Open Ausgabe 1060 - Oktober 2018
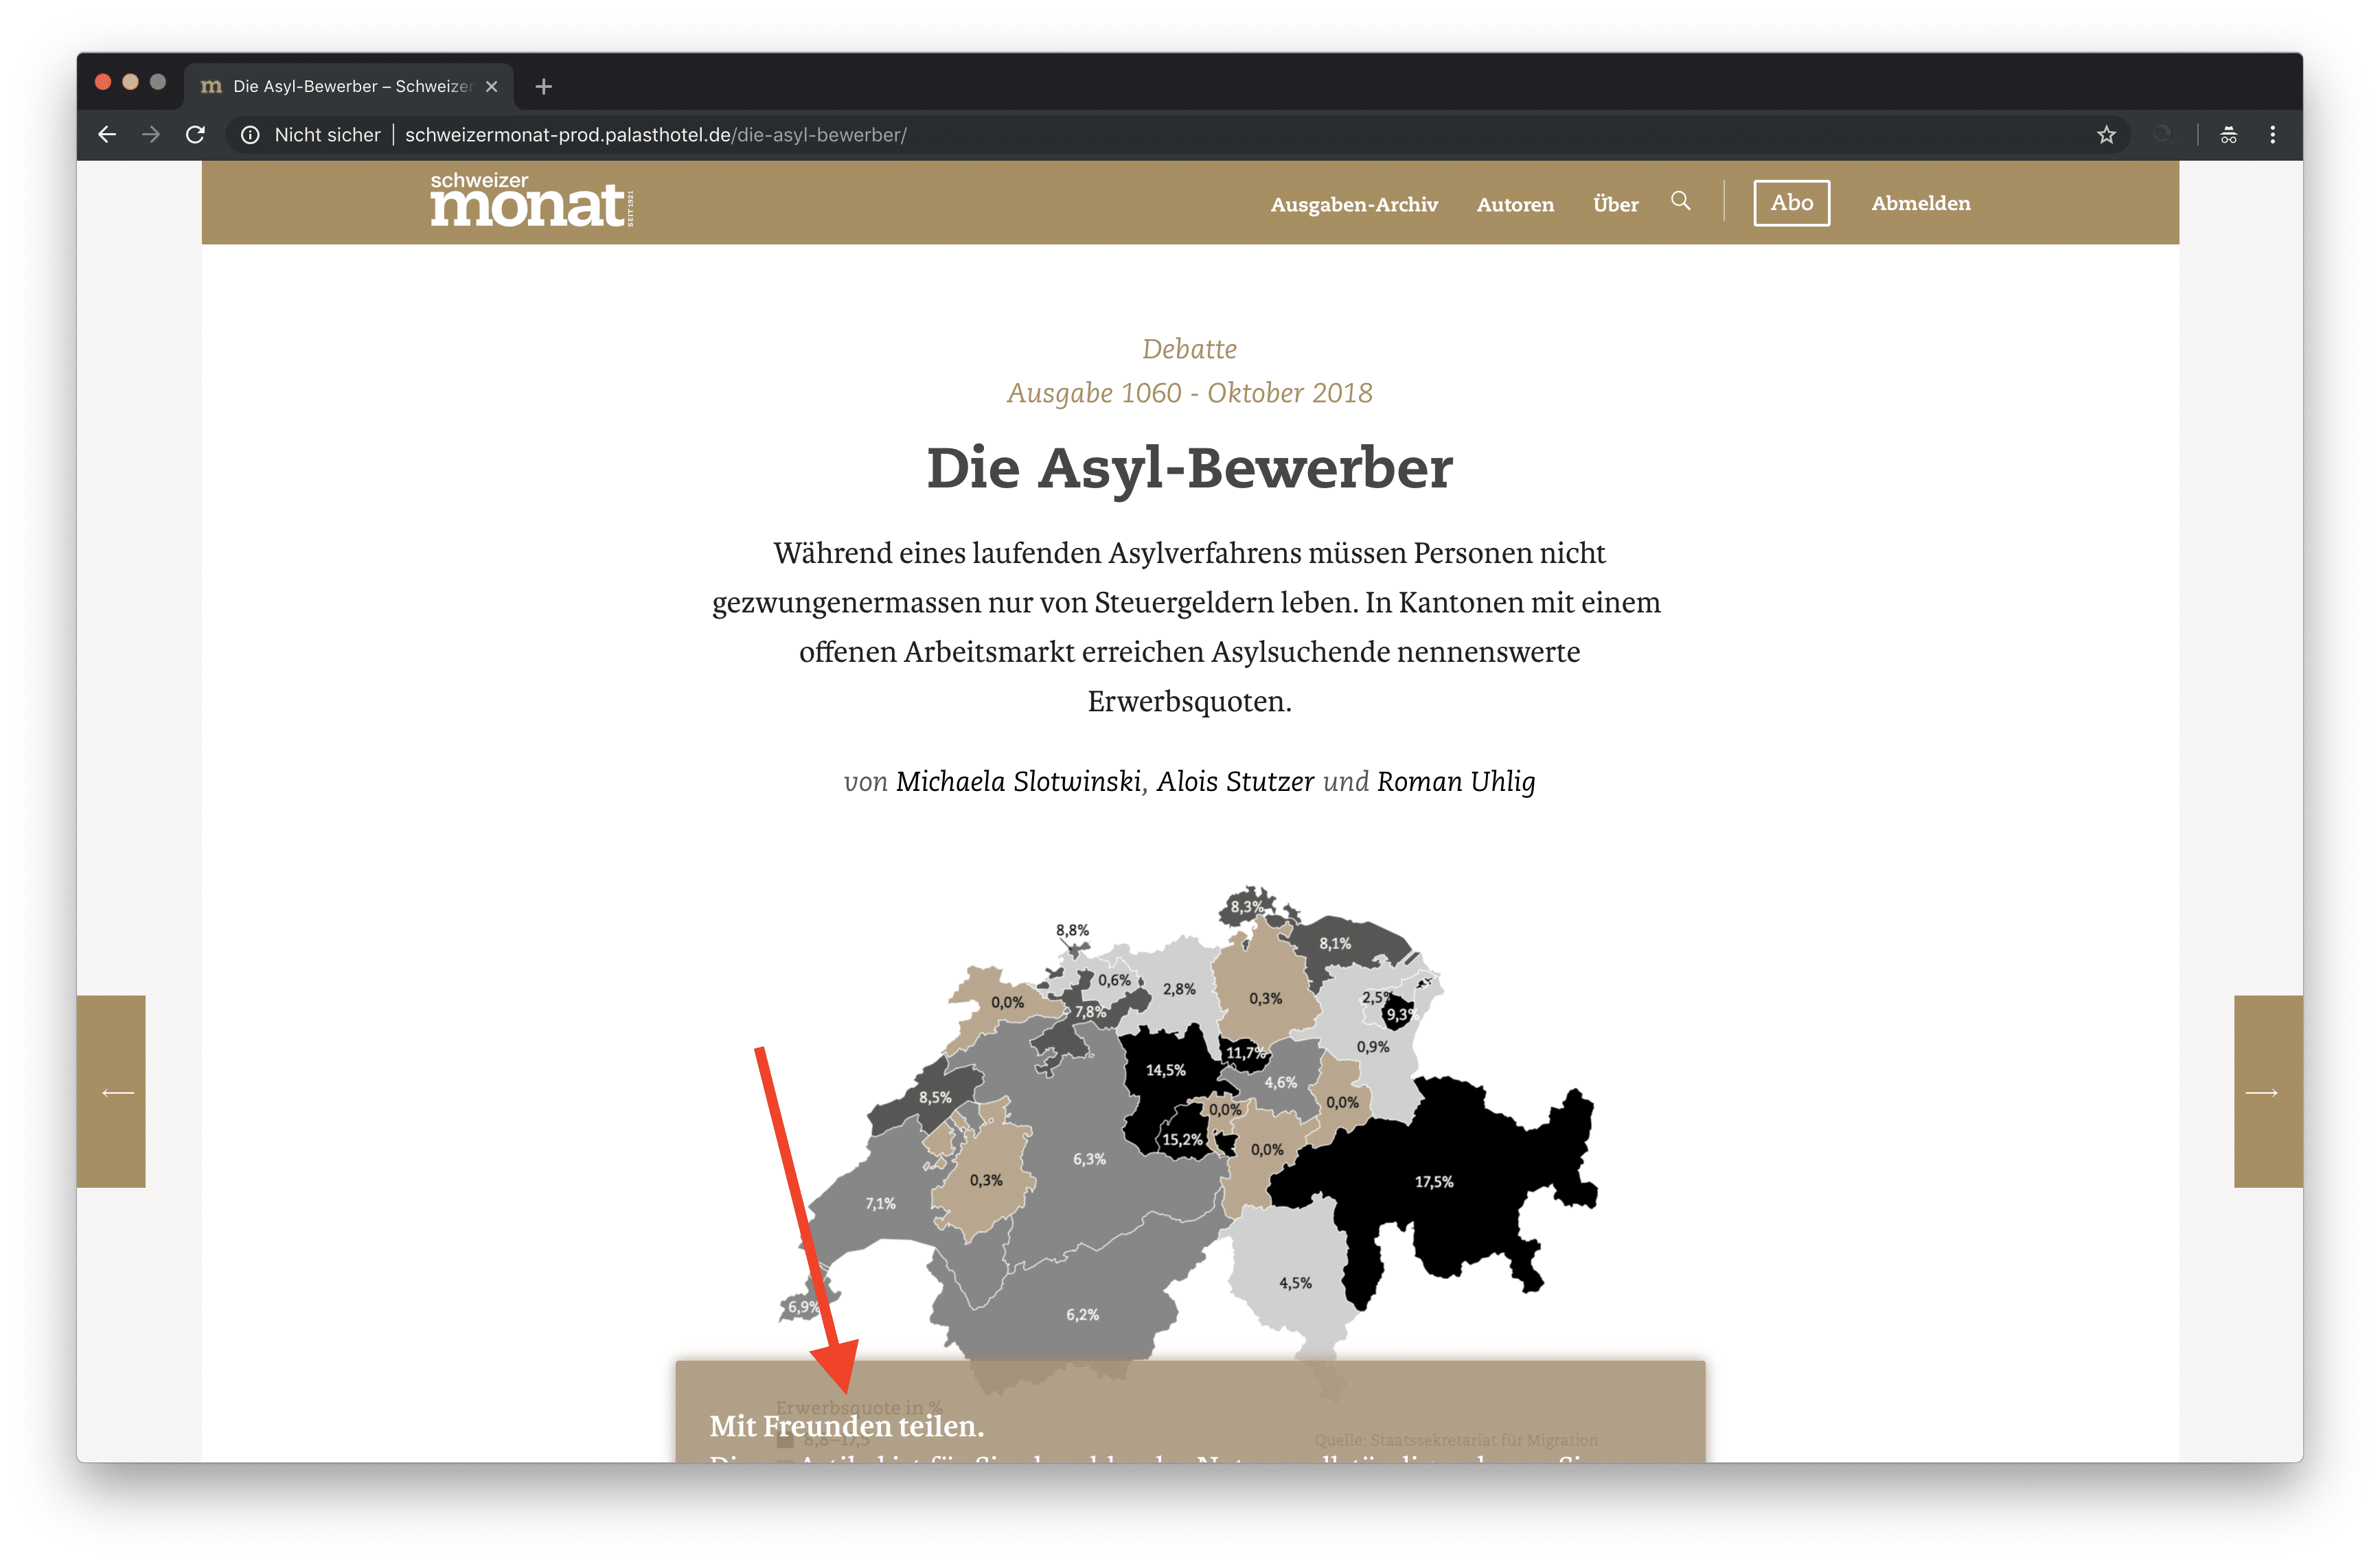 [x=1190, y=393]
